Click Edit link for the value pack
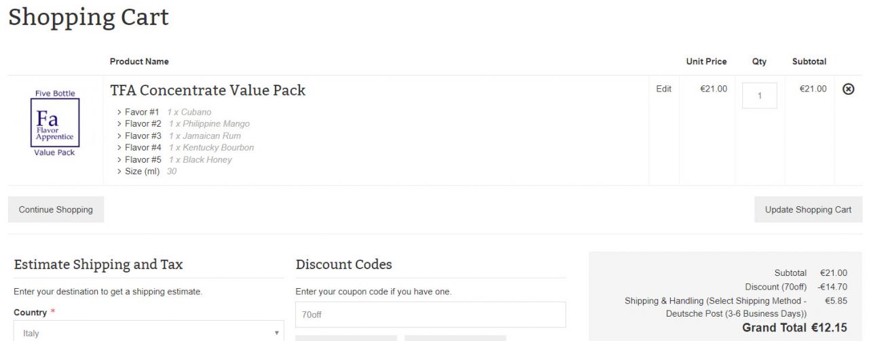The image size is (869, 341). click(x=663, y=89)
